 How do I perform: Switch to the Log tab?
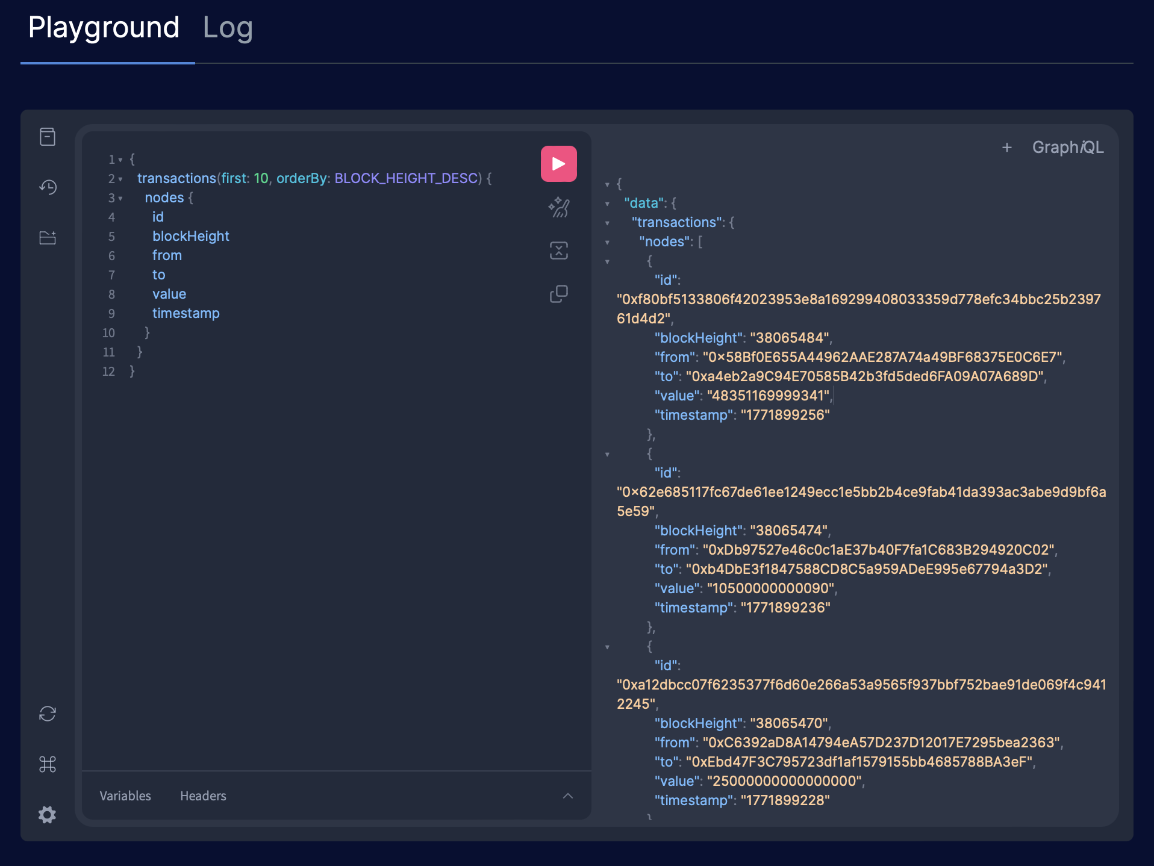[x=228, y=28]
